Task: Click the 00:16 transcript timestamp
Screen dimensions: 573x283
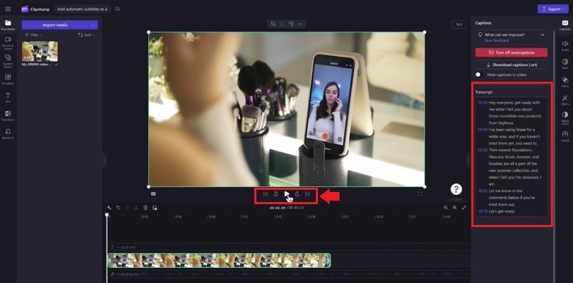Action: tap(482, 191)
